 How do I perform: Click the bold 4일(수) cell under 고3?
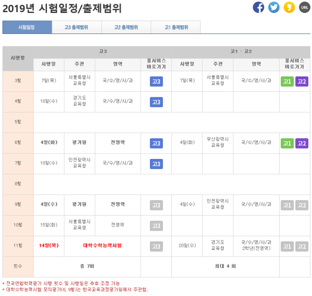point(49,205)
